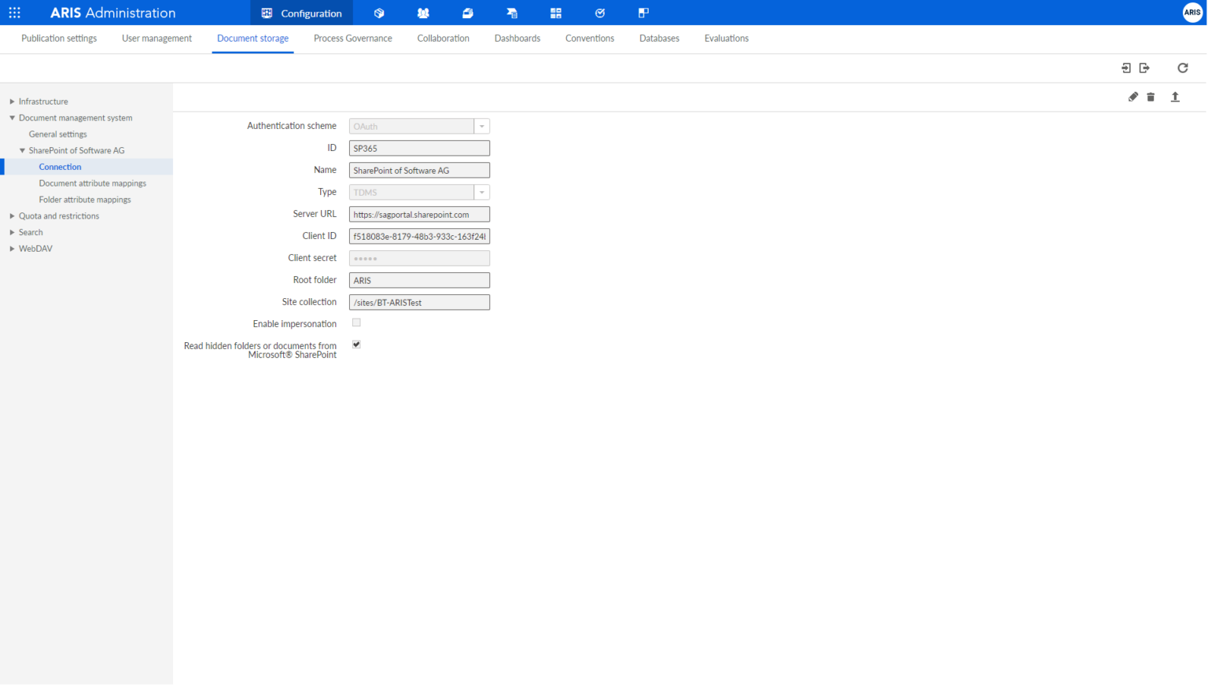
Task: Open General settings in the sidebar
Action: click(57, 134)
